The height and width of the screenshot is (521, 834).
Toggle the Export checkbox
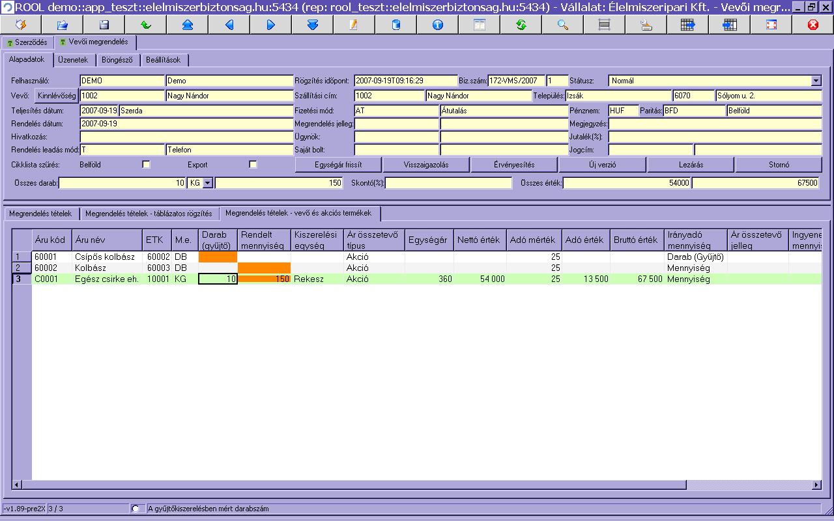coord(253,165)
